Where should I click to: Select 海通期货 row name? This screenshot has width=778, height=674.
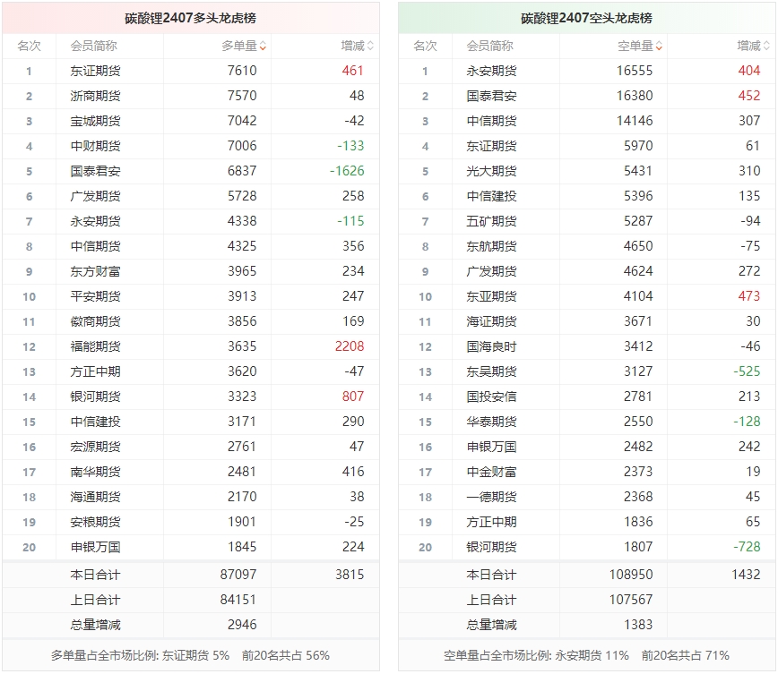tap(95, 497)
